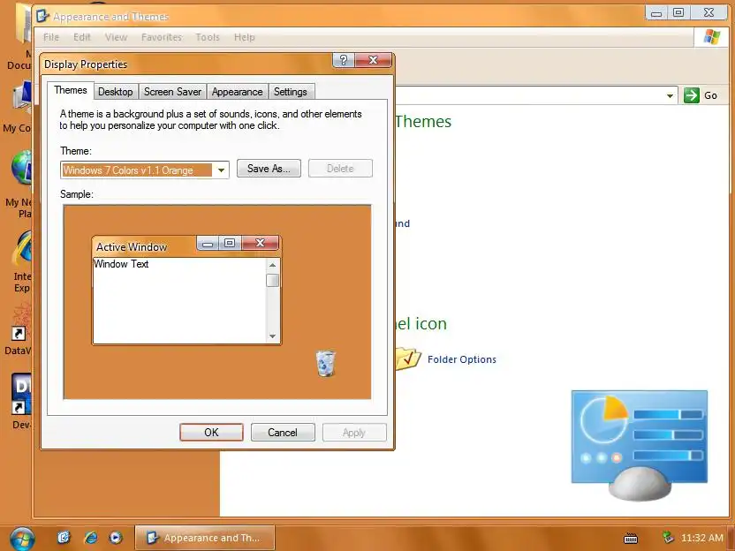Click the Show Desktop quick launch icon
Viewport: 735px width, 551px height.
(x=64, y=537)
